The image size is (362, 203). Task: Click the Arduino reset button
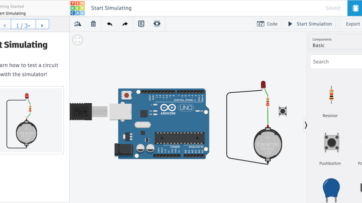(126, 95)
